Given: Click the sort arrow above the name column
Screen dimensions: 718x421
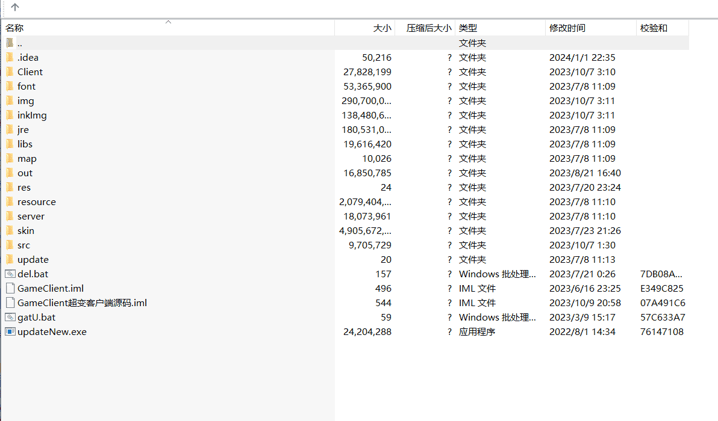Looking at the screenshot, I should (168, 22).
